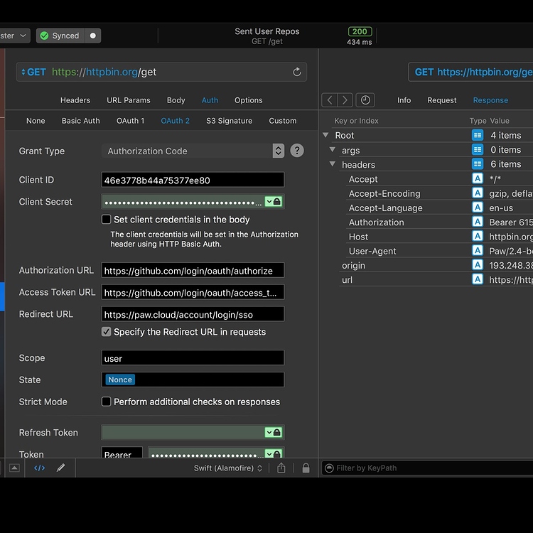The width and height of the screenshot is (533, 533).
Task: Collapse the Root tree node
Action: coord(325,135)
